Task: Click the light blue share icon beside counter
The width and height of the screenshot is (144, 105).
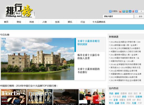Action: [x=136, y=11]
